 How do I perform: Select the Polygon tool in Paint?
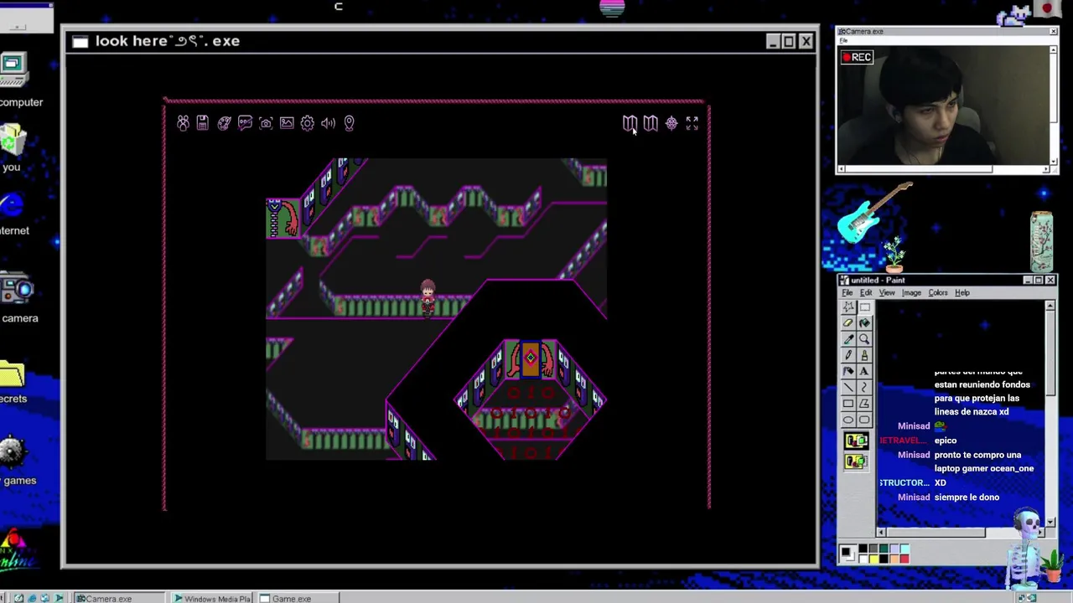pyautogui.click(x=864, y=403)
